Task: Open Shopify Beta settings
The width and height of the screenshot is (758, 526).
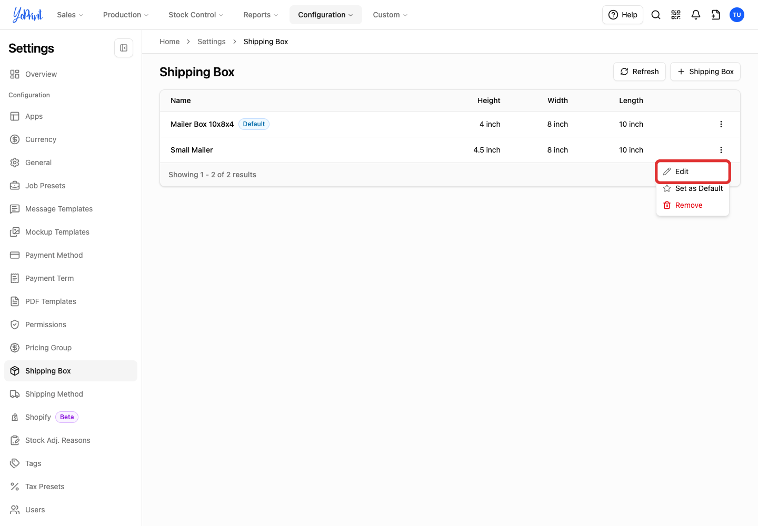Action: [71, 417]
